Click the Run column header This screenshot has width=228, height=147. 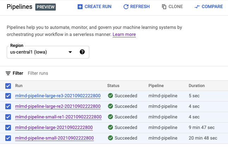[19, 86]
